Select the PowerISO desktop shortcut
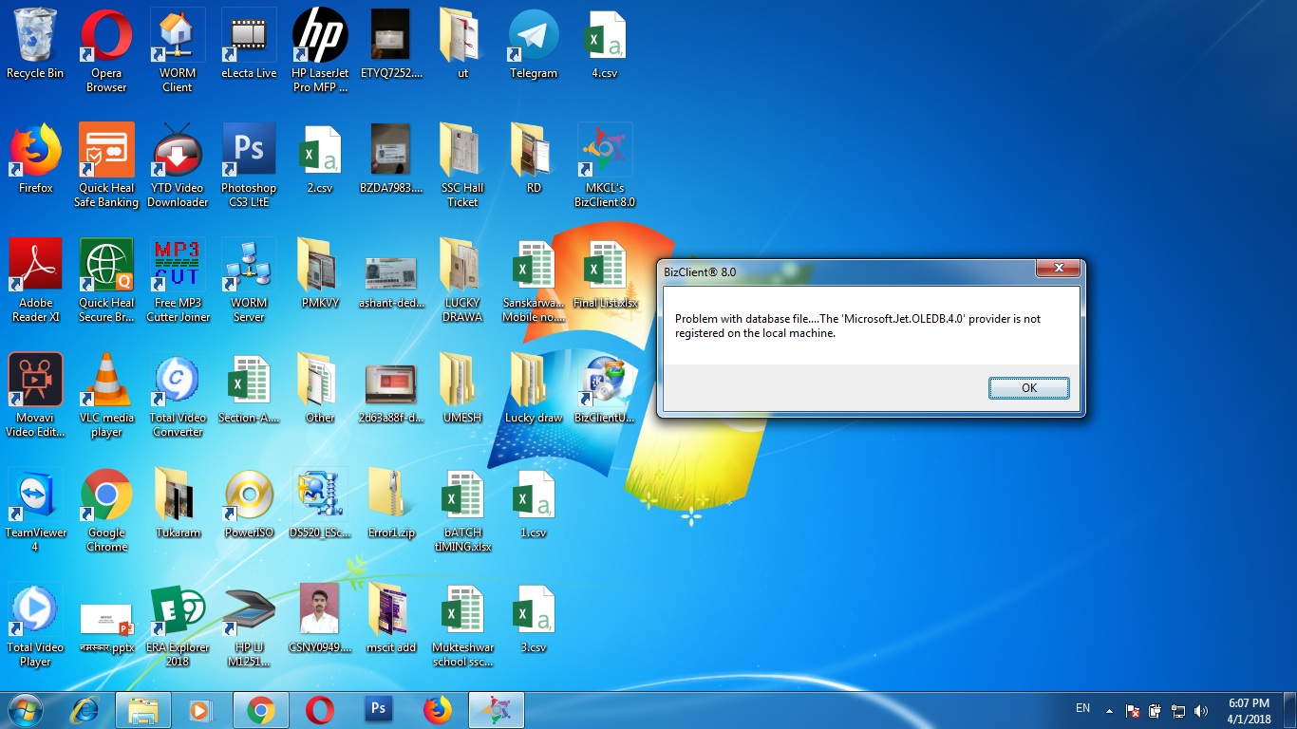 click(x=249, y=504)
